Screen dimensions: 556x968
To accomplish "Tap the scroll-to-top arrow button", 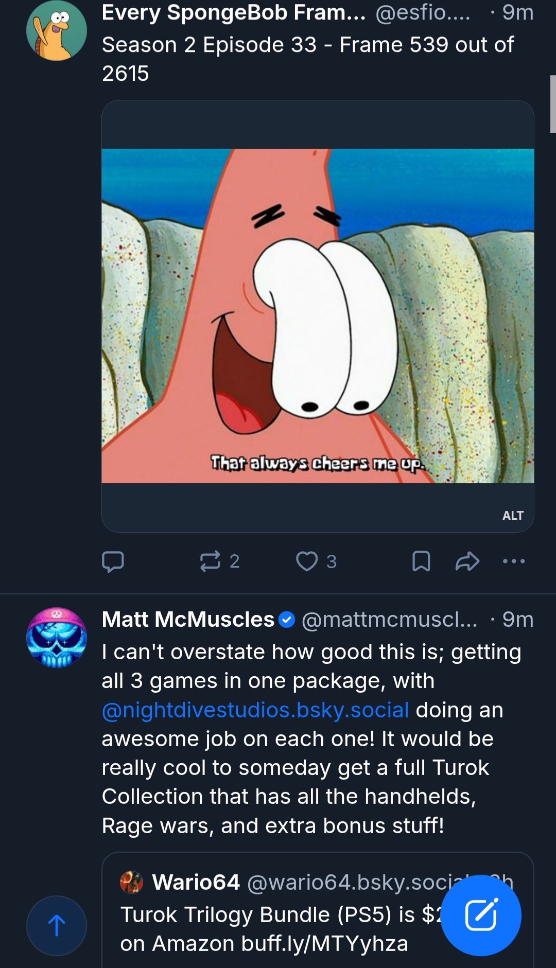I will tap(57, 926).
